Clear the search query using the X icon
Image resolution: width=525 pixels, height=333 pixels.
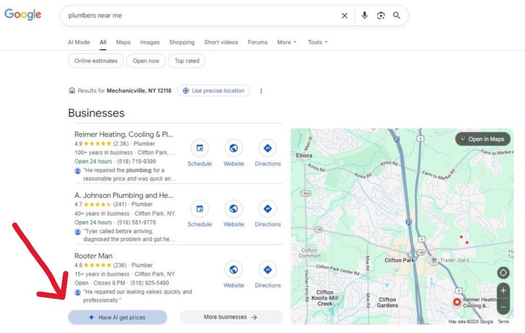345,15
